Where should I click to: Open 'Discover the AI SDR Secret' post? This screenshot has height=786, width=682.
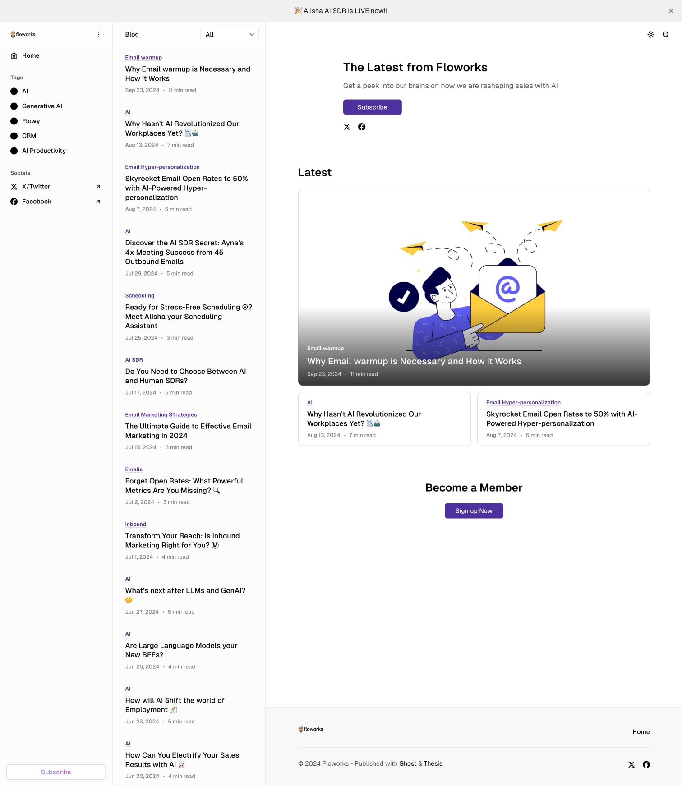point(185,252)
